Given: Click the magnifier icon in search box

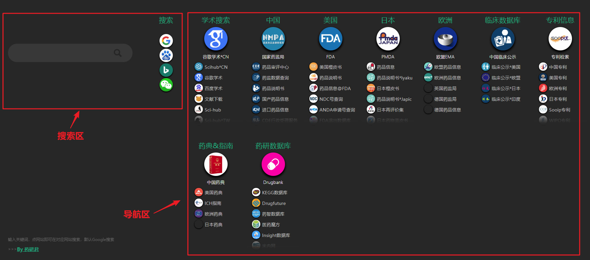Looking at the screenshot, I should pos(117,53).
